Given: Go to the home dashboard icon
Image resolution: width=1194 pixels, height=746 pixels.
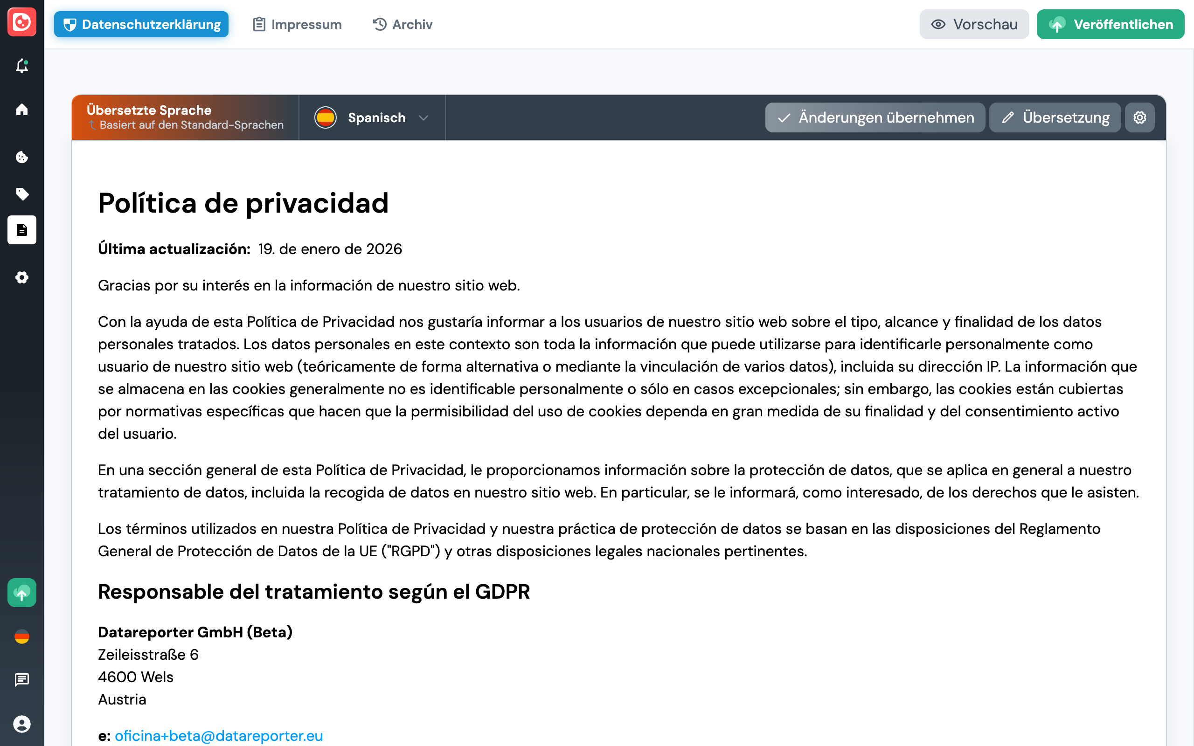Looking at the screenshot, I should [x=22, y=109].
